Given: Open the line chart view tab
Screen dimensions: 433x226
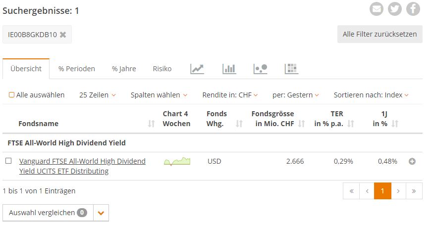Looking at the screenshot, I should point(197,69).
